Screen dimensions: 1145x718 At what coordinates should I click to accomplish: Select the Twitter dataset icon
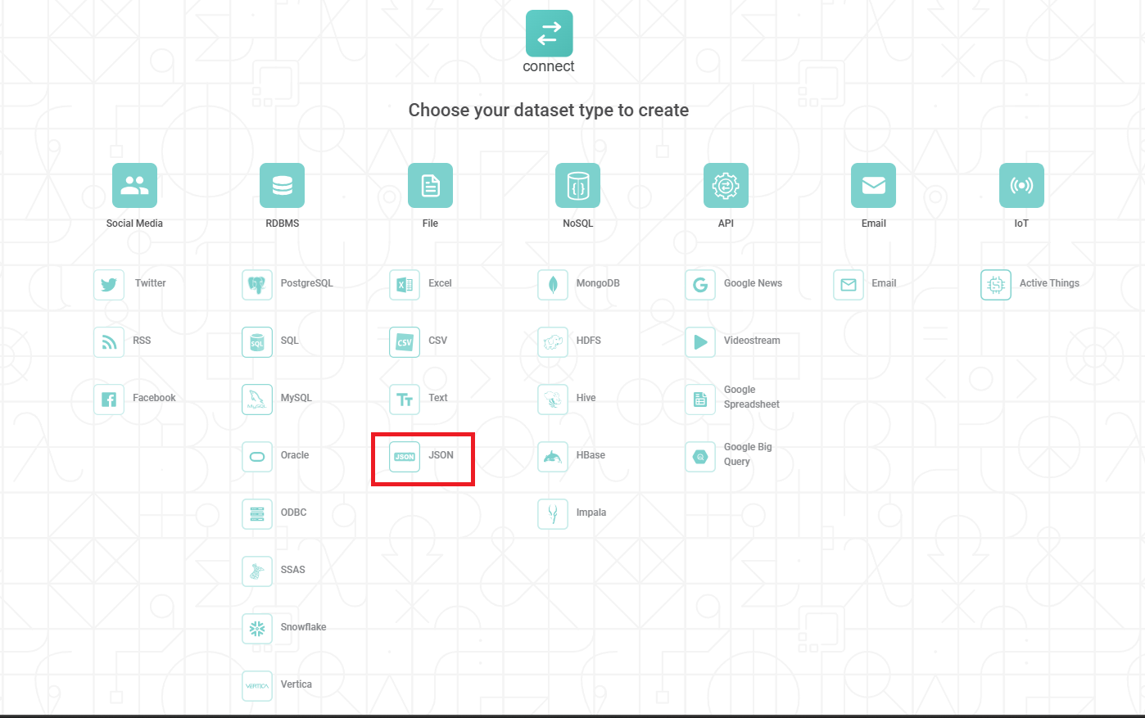(x=109, y=285)
